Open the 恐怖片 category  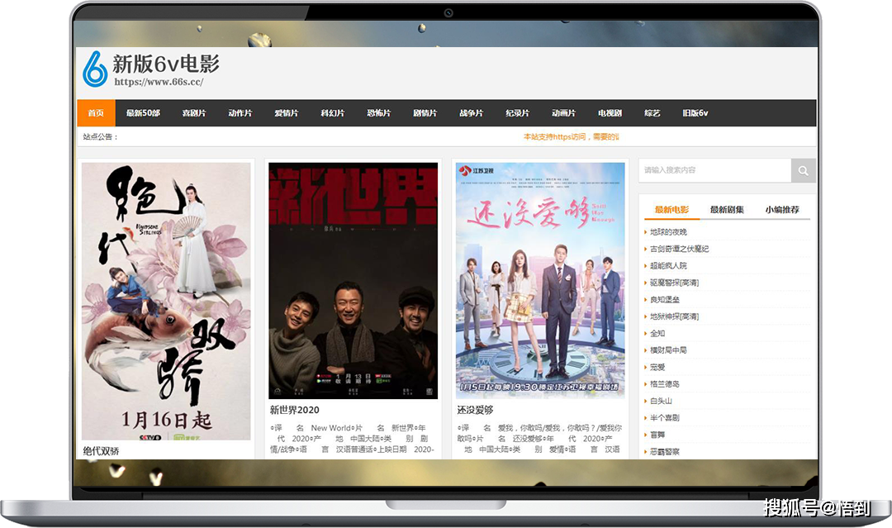click(379, 113)
